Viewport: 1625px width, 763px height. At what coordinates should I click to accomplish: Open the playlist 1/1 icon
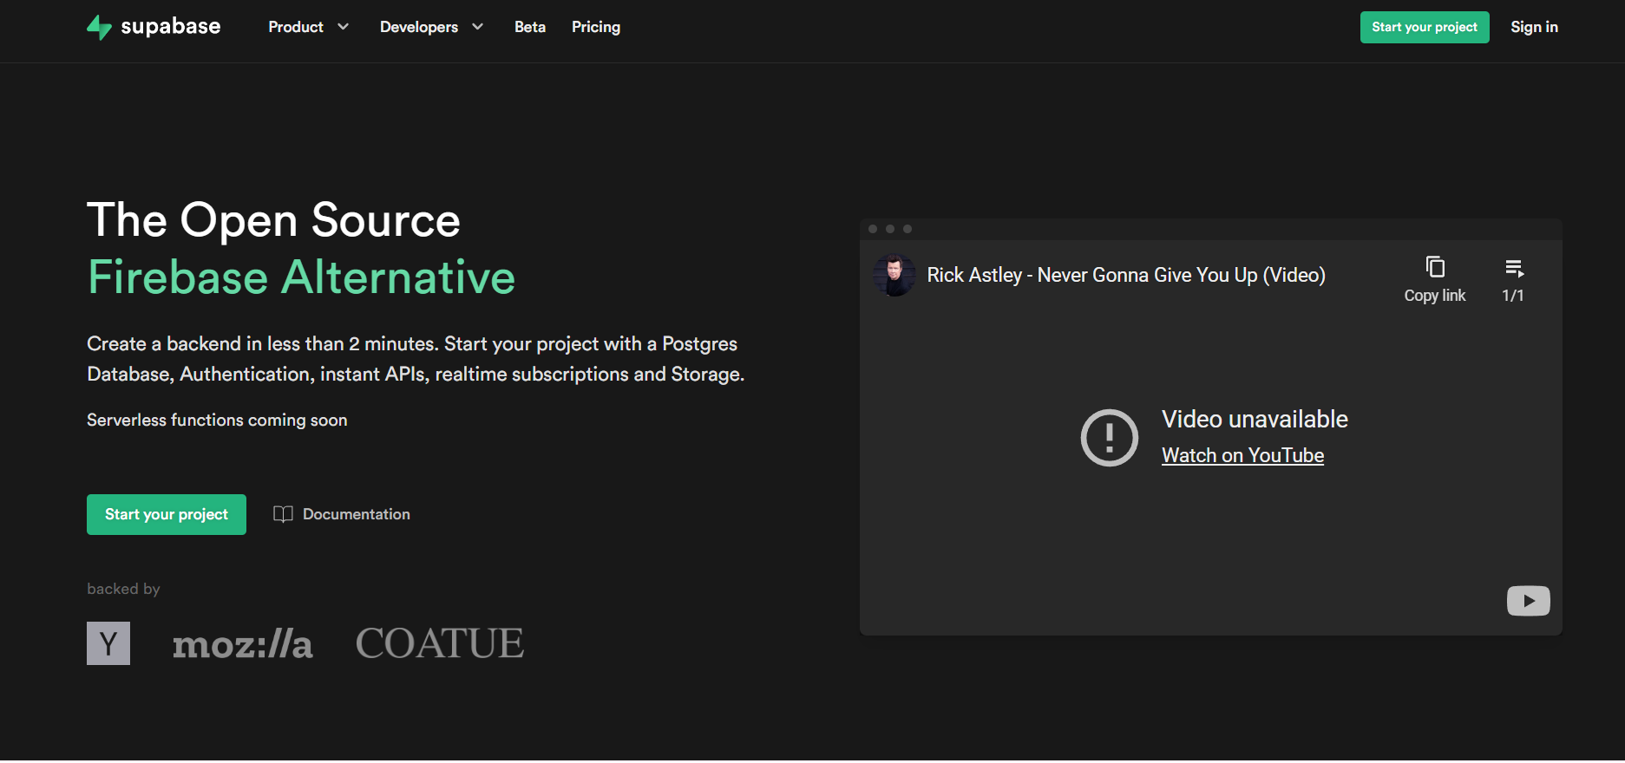(1514, 268)
